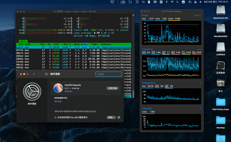Click the help question mark button
231x142 pixels.
click(x=119, y=117)
